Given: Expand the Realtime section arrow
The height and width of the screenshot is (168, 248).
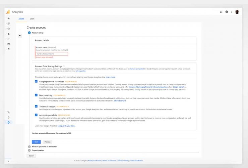Looking at the screenshot, I should [x=6, y=29].
